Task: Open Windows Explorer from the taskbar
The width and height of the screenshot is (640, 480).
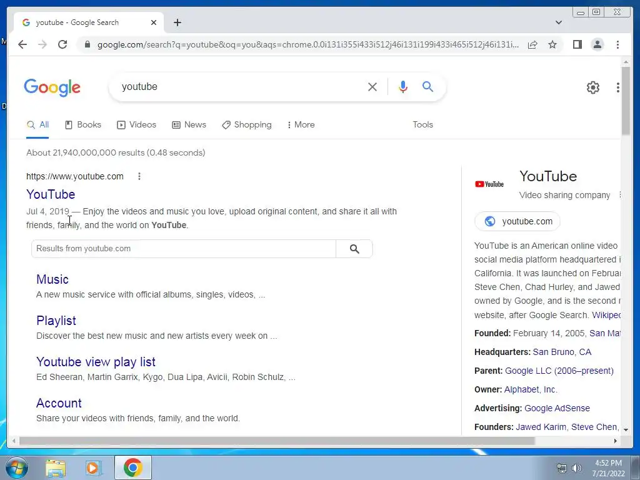Action: click(x=56, y=469)
